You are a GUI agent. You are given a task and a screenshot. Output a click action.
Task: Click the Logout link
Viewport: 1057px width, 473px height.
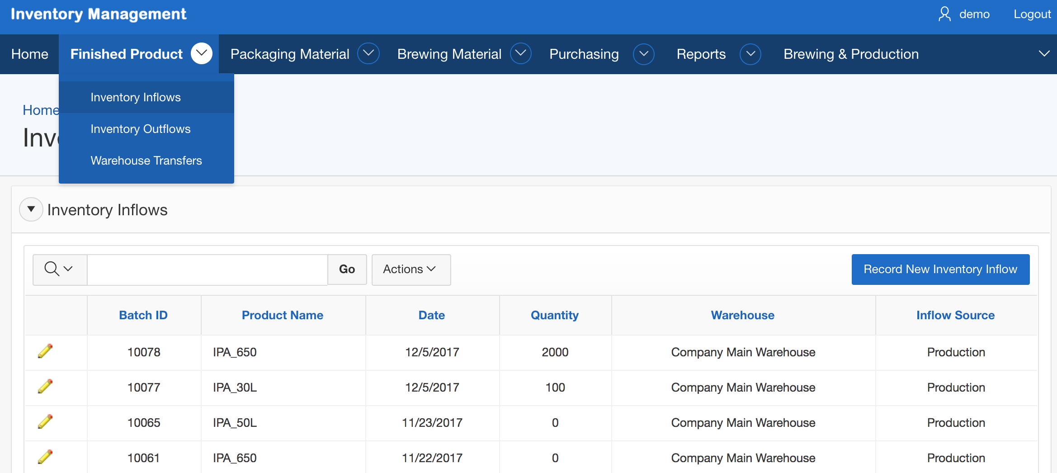[x=1032, y=14]
